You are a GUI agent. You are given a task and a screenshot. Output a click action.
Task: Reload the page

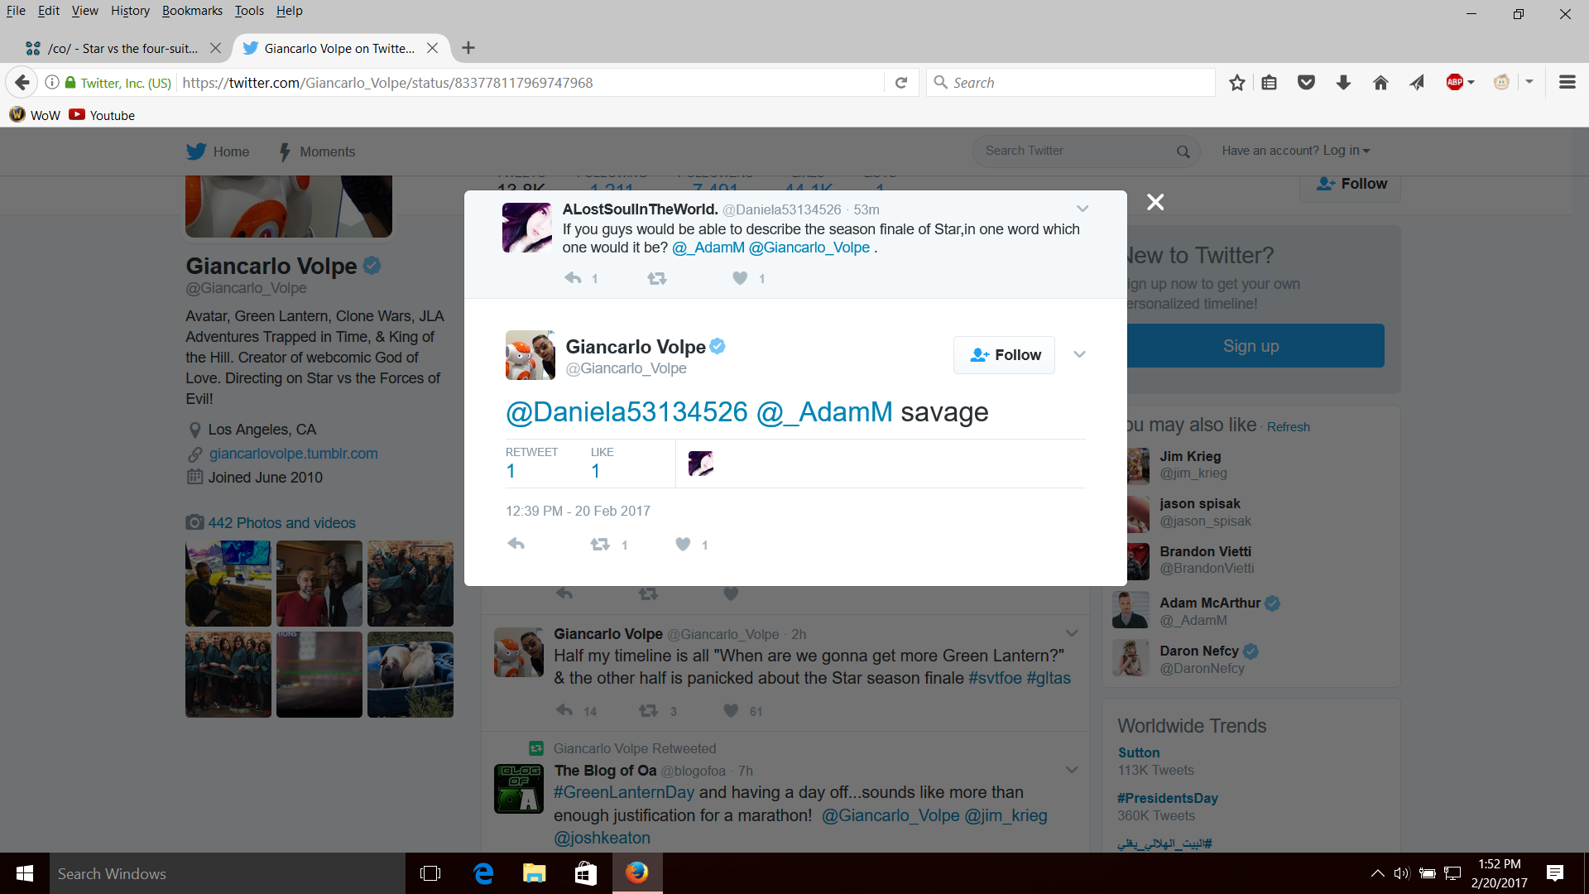901,82
